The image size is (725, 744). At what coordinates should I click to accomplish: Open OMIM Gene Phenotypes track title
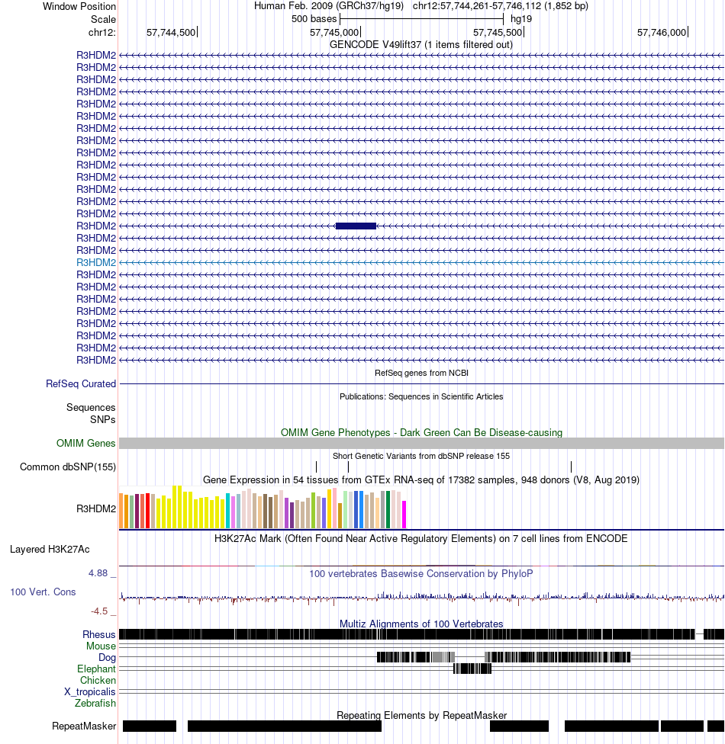click(421, 433)
